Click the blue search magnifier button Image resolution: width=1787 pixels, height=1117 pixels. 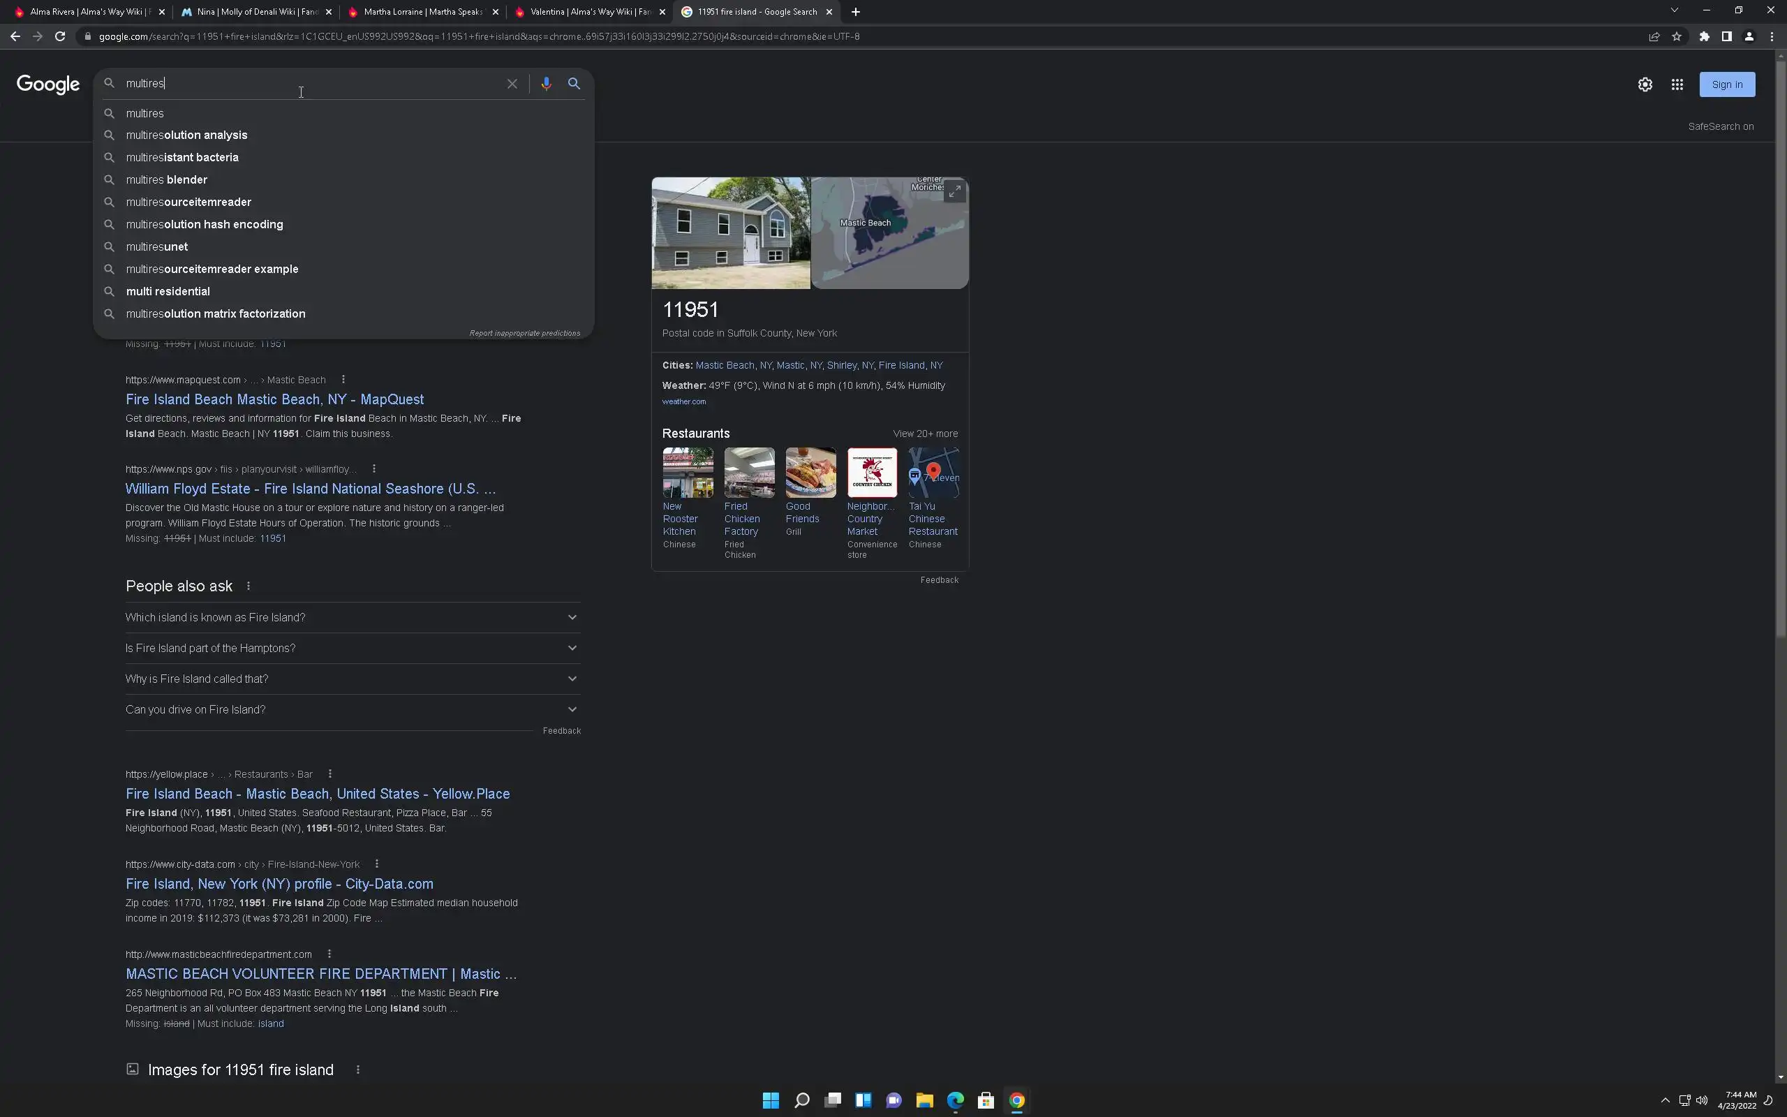(x=574, y=84)
